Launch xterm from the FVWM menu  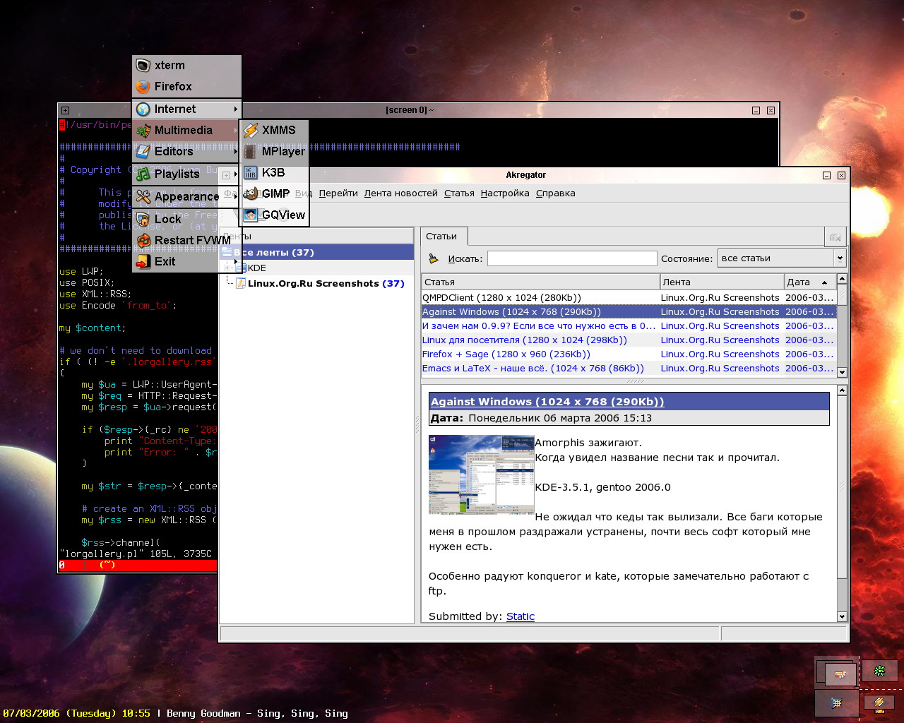[186, 66]
